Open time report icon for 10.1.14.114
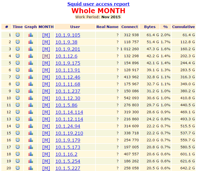 click(x=18, y=112)
